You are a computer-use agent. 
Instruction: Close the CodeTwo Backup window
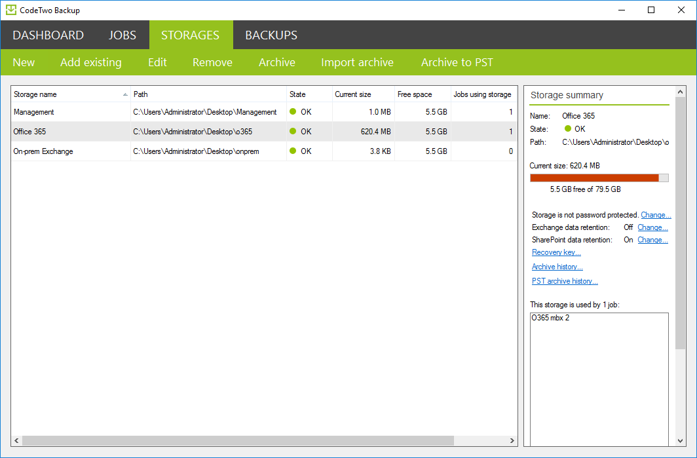(681, 10)
